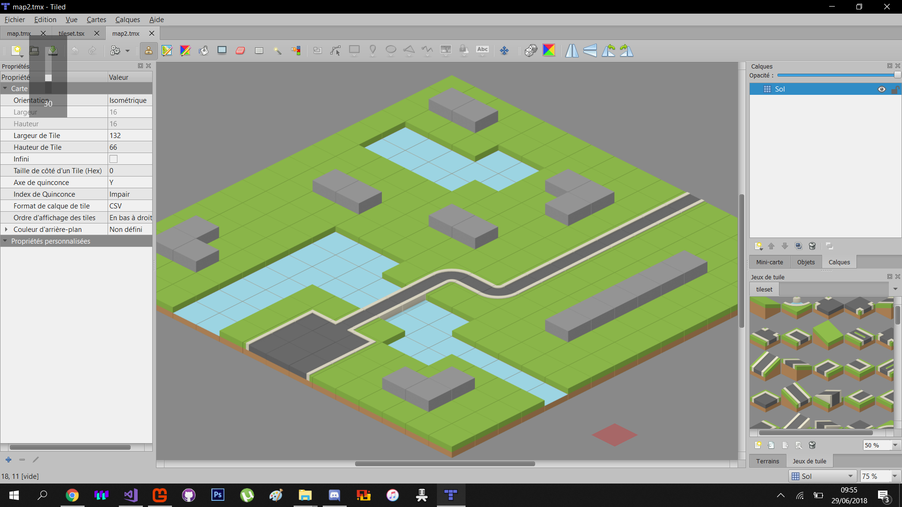902x507 pixels.
Task: Switch to the tileset.tsx tab
Action: point(72,33)
